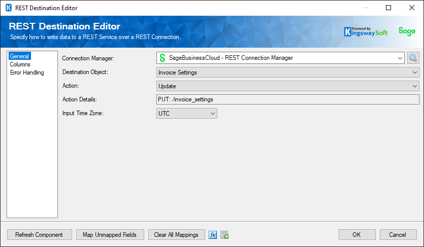Click the documentation icon next to fx

click(224, 235)
